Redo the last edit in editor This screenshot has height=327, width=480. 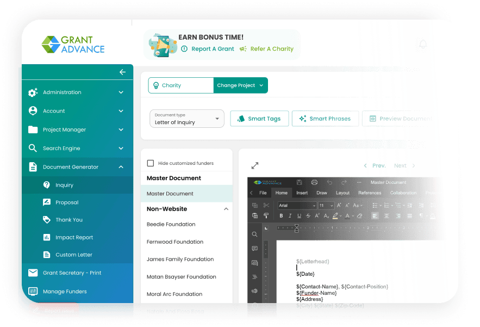(x=344, y=182)
